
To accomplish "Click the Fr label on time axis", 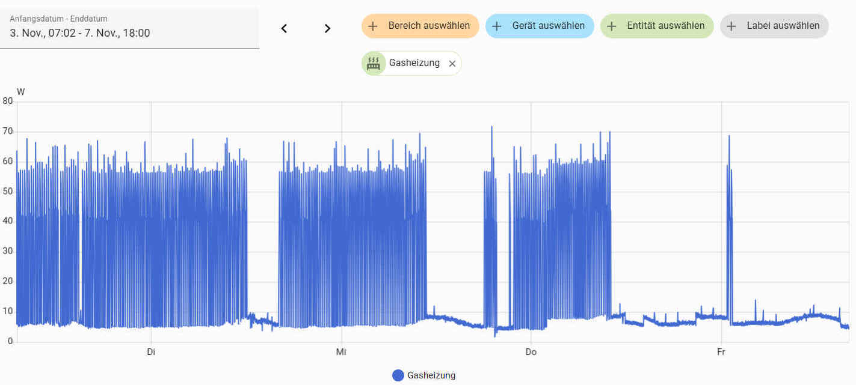I will click(x=721, y=352).
